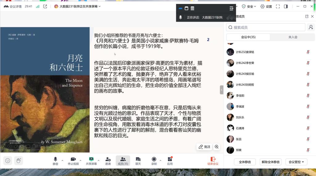316x176 pixels.
Task: Click the 停止视频 camera icon
Action: click(x=73, y=159)
